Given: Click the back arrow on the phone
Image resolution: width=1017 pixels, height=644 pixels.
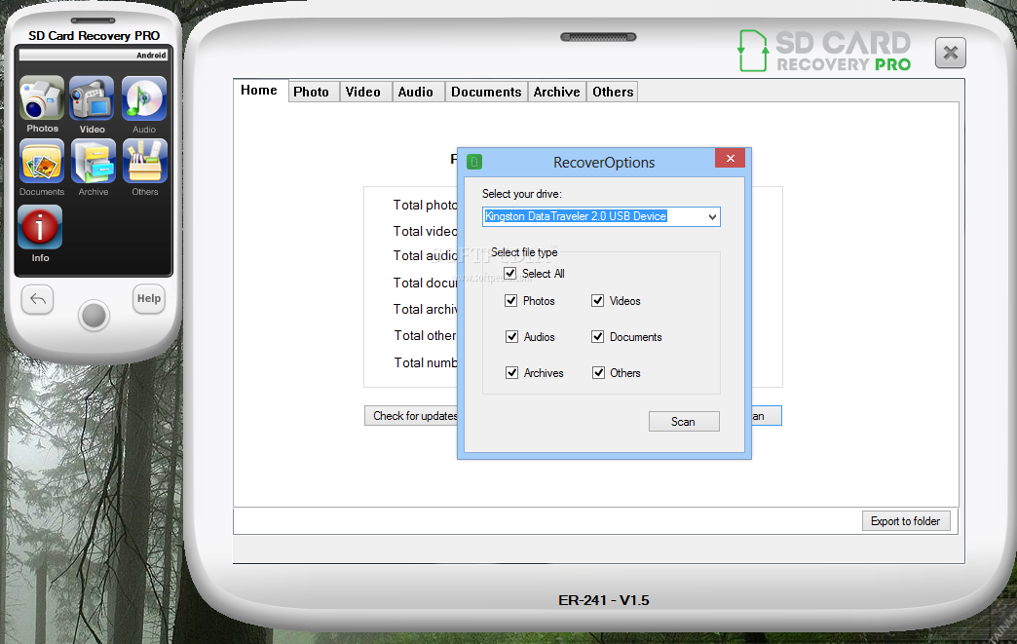Looking at the screenshot, I should point(38,299).
